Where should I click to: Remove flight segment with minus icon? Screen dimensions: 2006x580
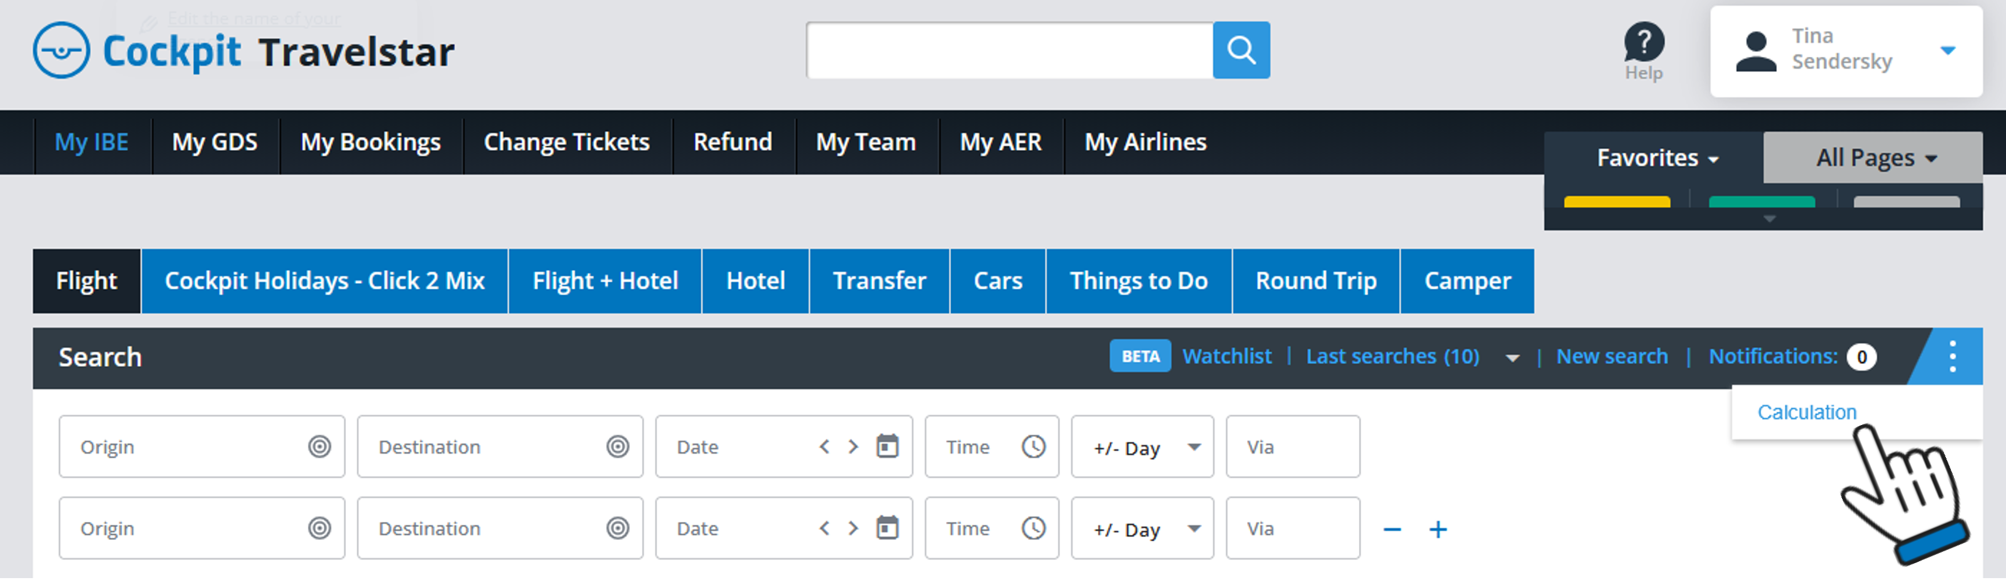1392,530
